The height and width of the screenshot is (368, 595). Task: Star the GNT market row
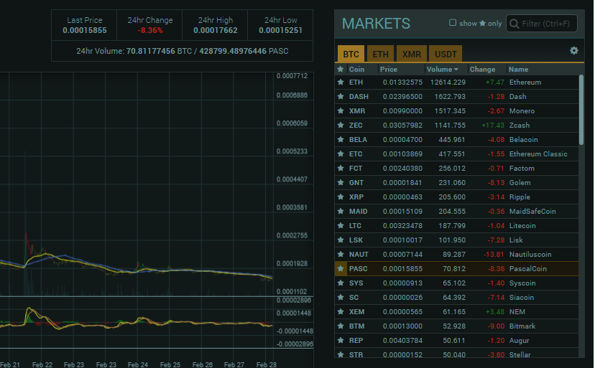tap(341, 183)
